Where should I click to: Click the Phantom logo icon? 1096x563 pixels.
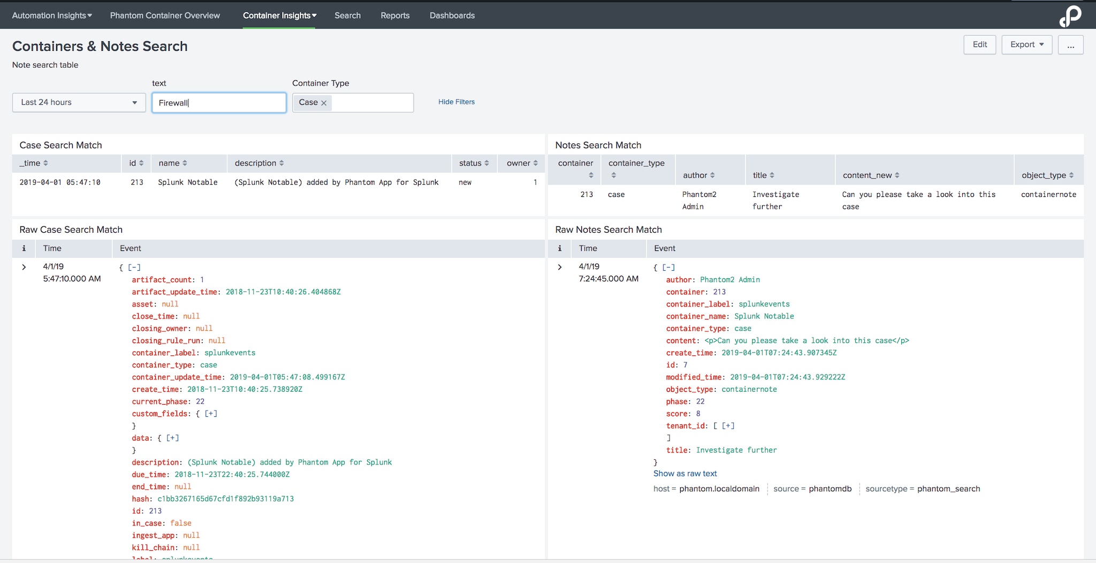[1070, 16]
